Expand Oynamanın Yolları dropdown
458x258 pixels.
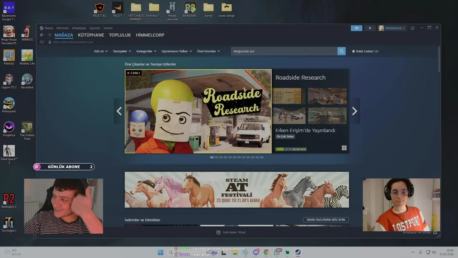177,51
